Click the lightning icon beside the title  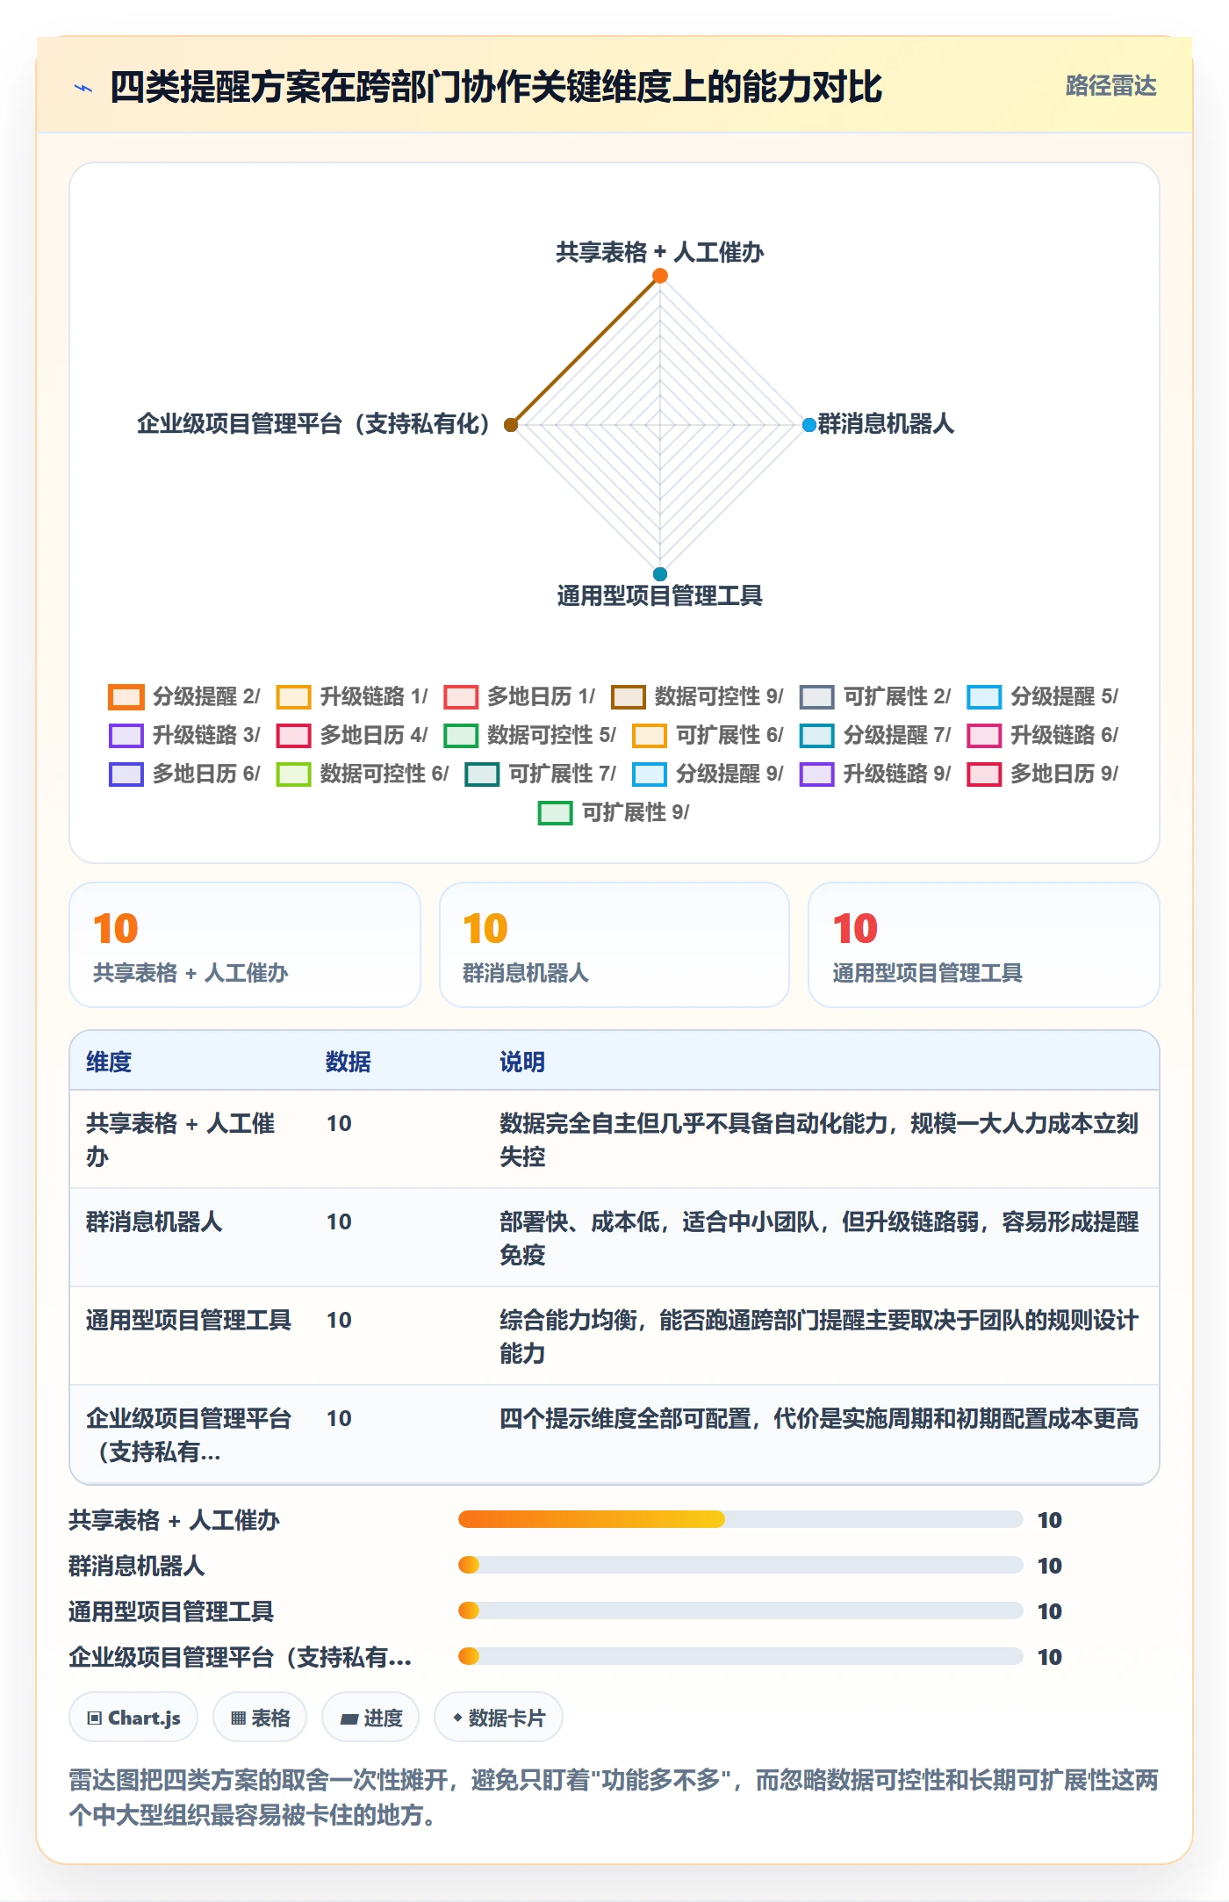[83, 88]
